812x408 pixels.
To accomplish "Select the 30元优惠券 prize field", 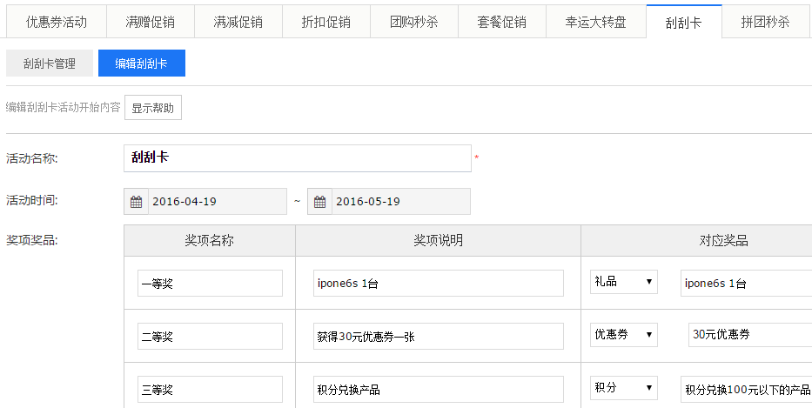I will [748, 335].
